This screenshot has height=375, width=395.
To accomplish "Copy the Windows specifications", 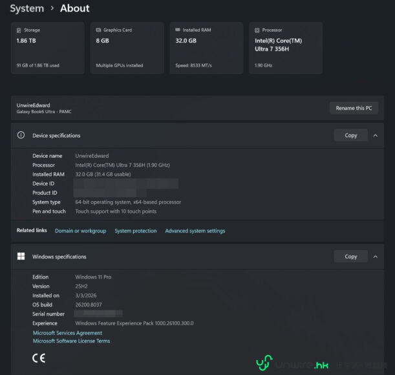I will 350,257.
